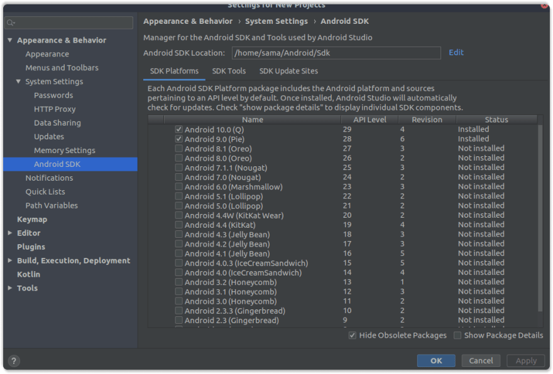This screenshot has height=374, width=553.
Task: Uncheck Android 9.0 (Pie) platform checkbox
Action: coord(179,139)
